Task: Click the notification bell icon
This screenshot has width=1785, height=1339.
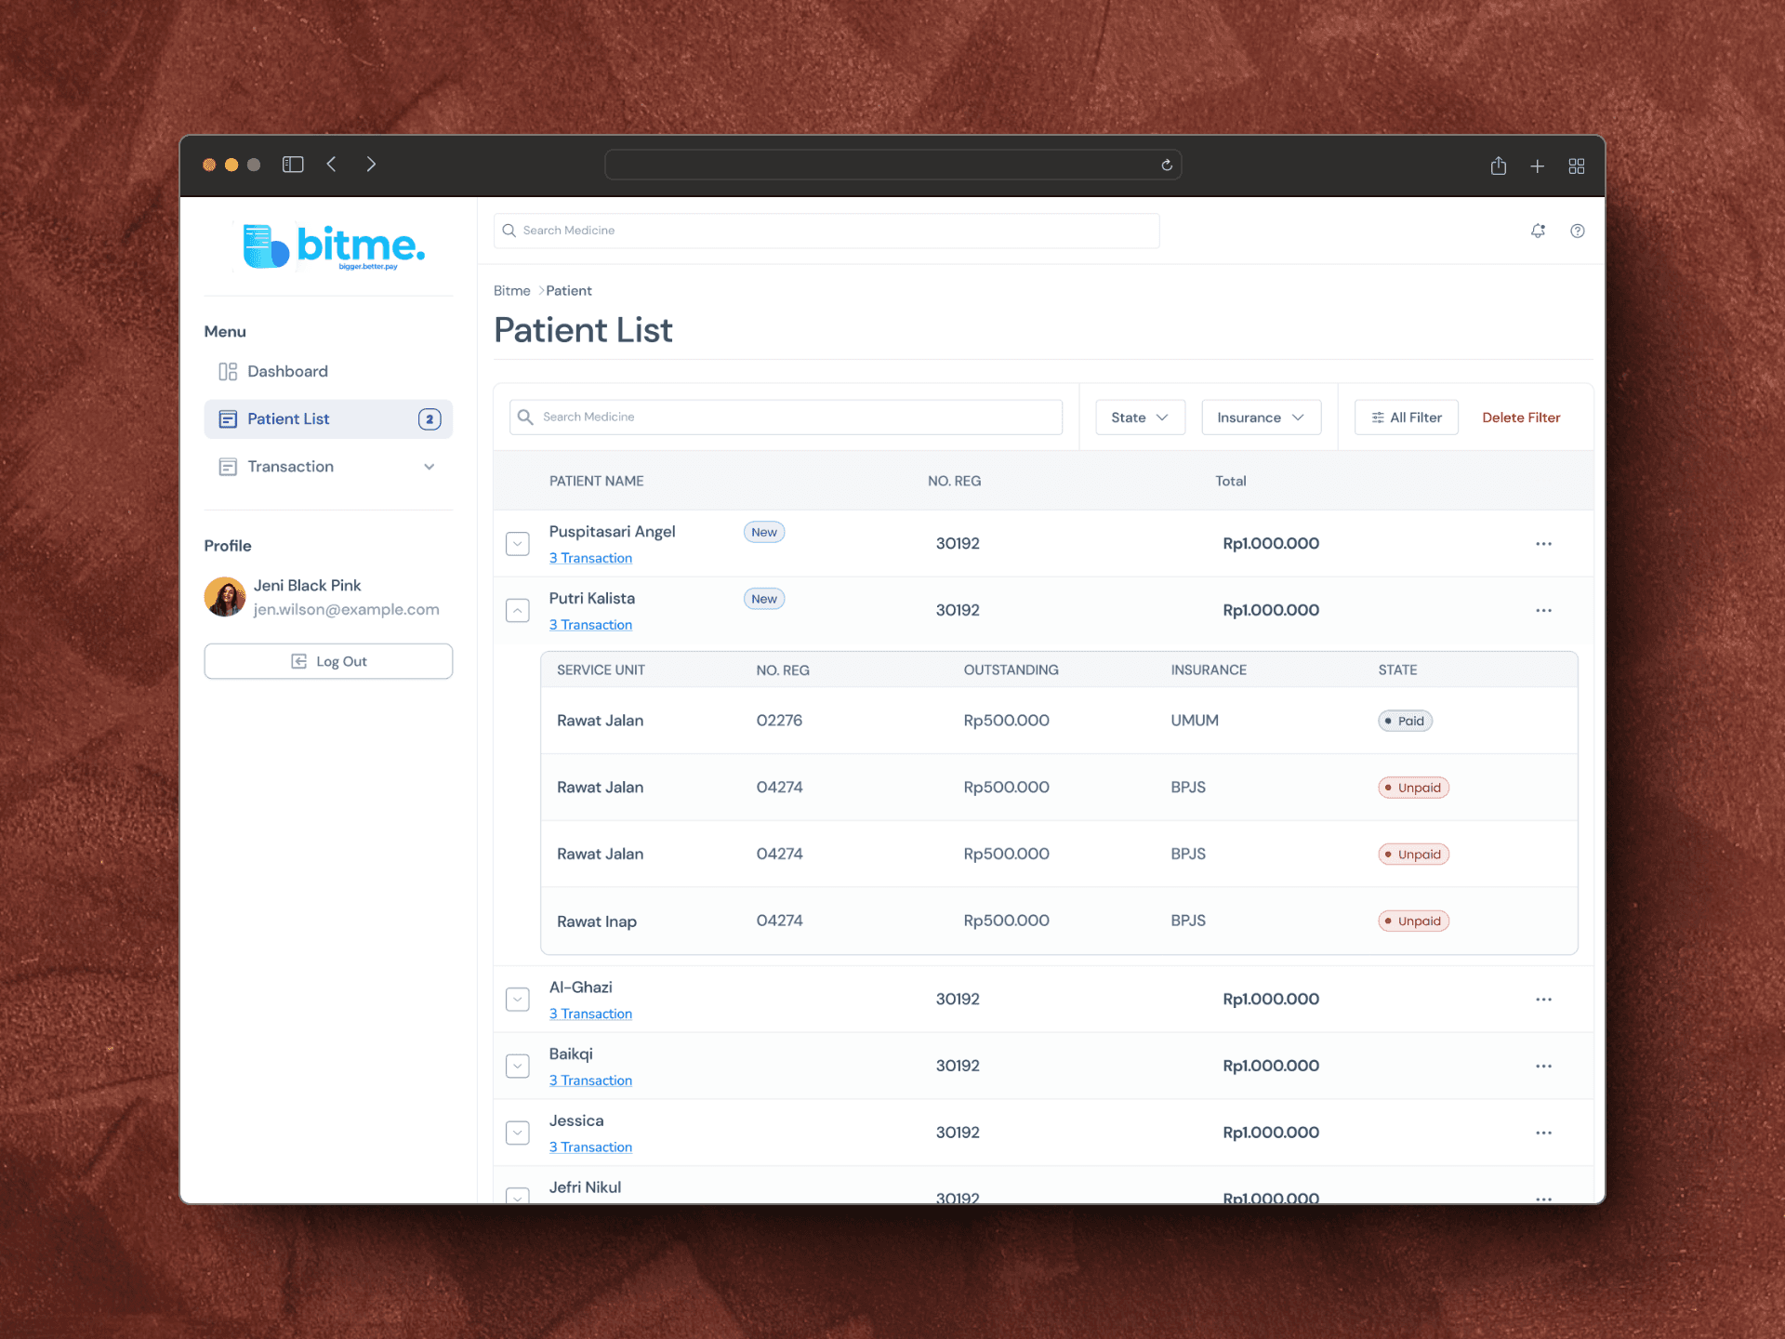Action: [x=1538, y=231]
